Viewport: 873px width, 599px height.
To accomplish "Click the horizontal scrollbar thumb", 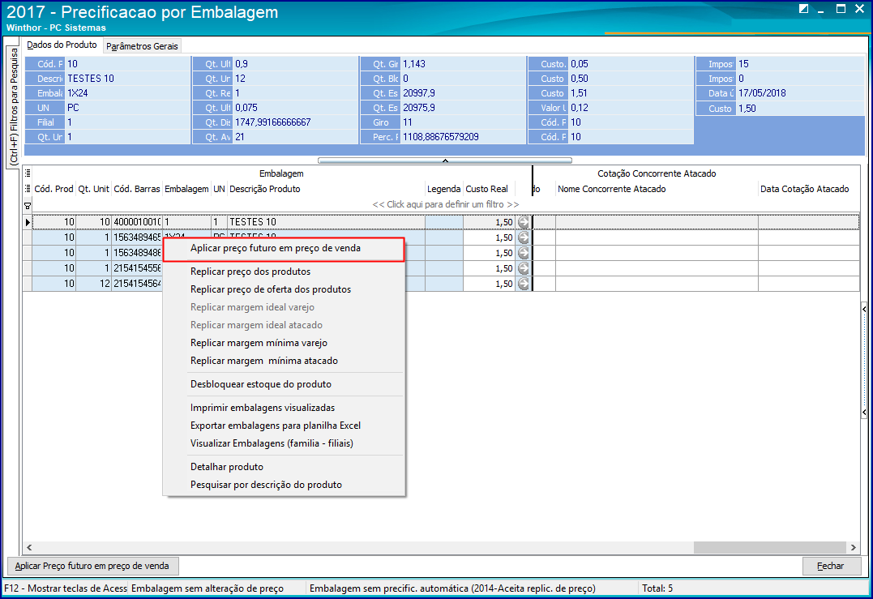I will pyautogui.click(x=770, y=547).
